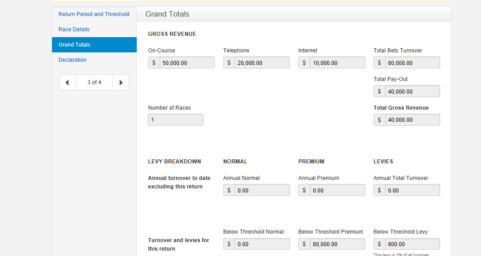The image size is (481, 256).
Task: Click the Number of Races field
Action: [x=176, y=120]
